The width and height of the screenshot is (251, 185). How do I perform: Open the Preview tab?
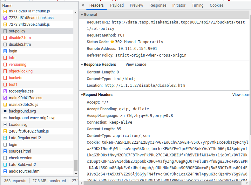click(136, 5)
